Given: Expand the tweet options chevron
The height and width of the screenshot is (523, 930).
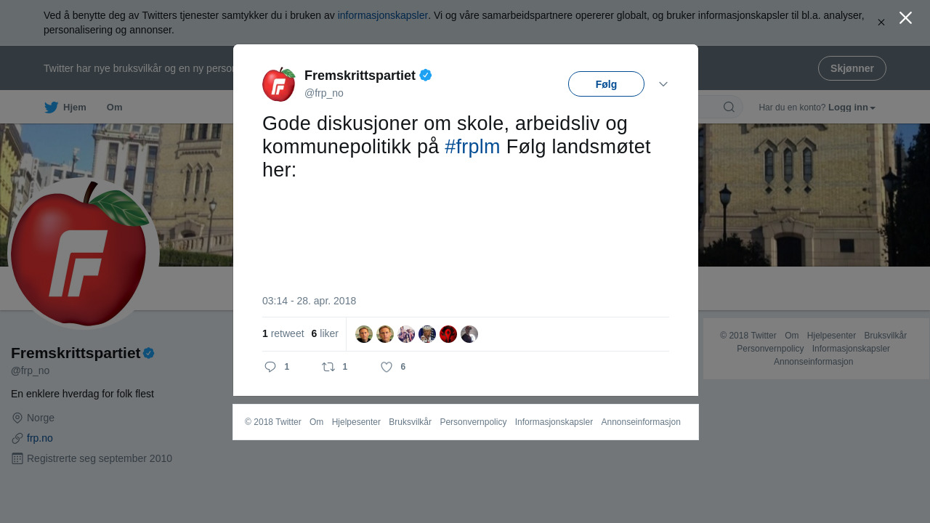Looking at the screenshot, I should coord(663,84).
